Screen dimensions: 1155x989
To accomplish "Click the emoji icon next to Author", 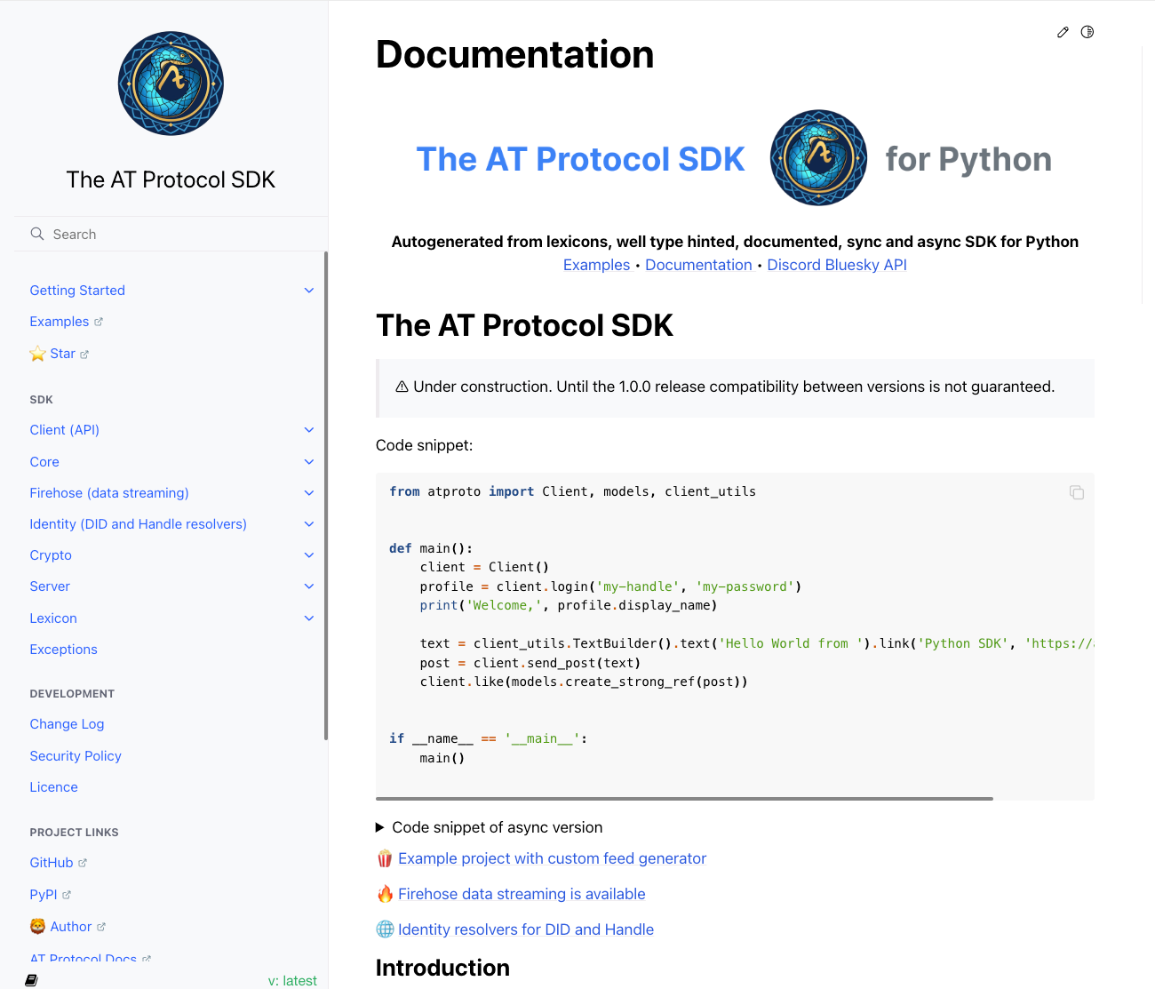I will (x=37, y=926).
